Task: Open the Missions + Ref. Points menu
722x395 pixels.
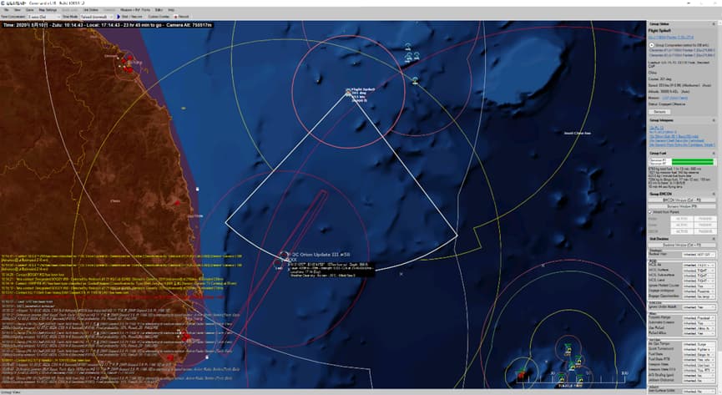Action: pos(135,10)
